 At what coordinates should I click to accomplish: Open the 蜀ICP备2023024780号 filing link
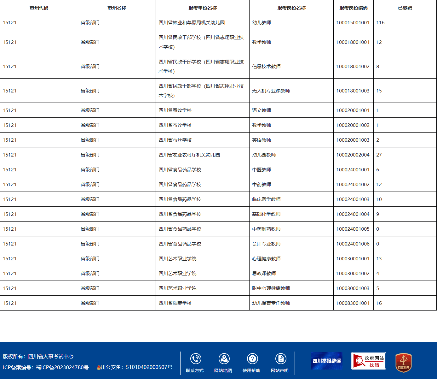62,367
